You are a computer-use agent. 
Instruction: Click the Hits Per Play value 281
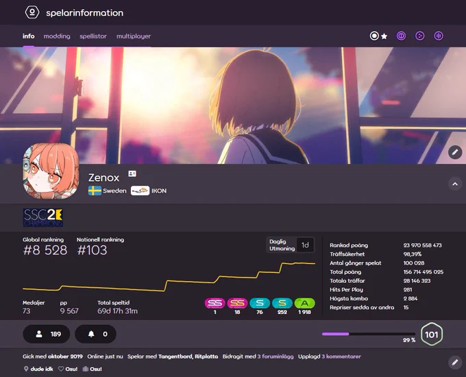[408, 290]
